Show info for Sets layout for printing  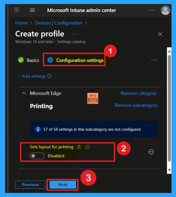[x=87, y=147]
